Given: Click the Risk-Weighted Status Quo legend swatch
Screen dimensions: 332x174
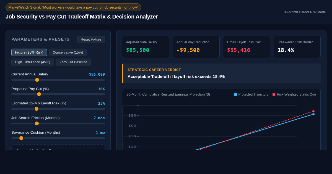Looking at the screenshot, I should (274, 94).
